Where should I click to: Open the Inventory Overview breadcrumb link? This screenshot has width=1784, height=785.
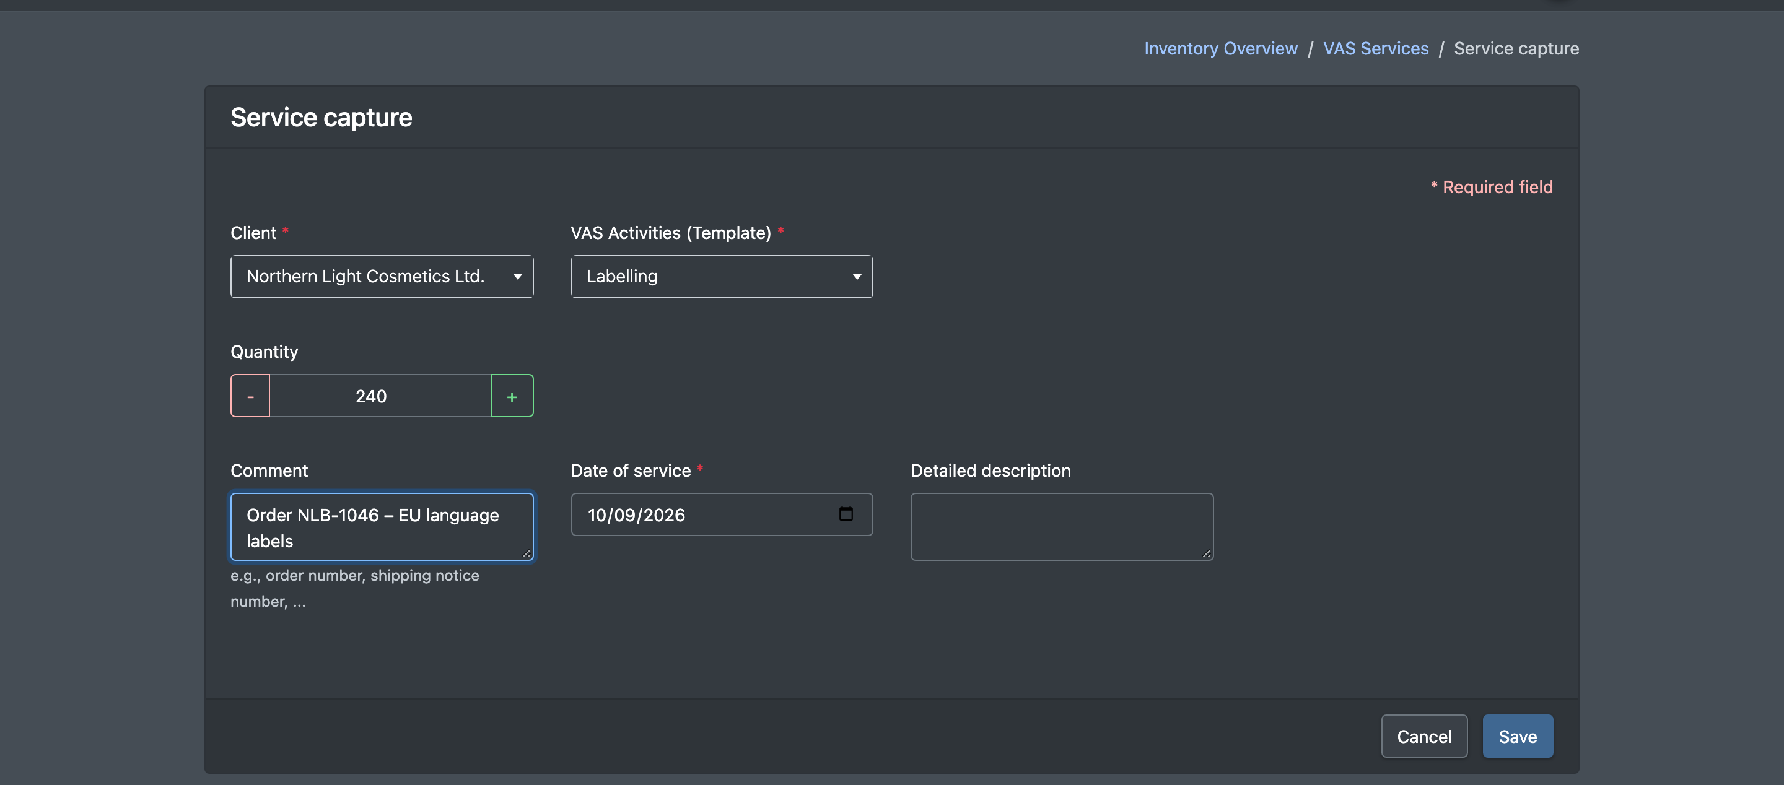1220,48
